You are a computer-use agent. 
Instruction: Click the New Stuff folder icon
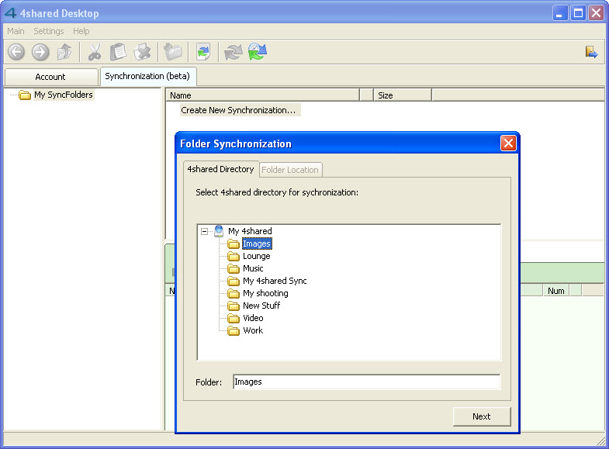click(x=234, y=306)
